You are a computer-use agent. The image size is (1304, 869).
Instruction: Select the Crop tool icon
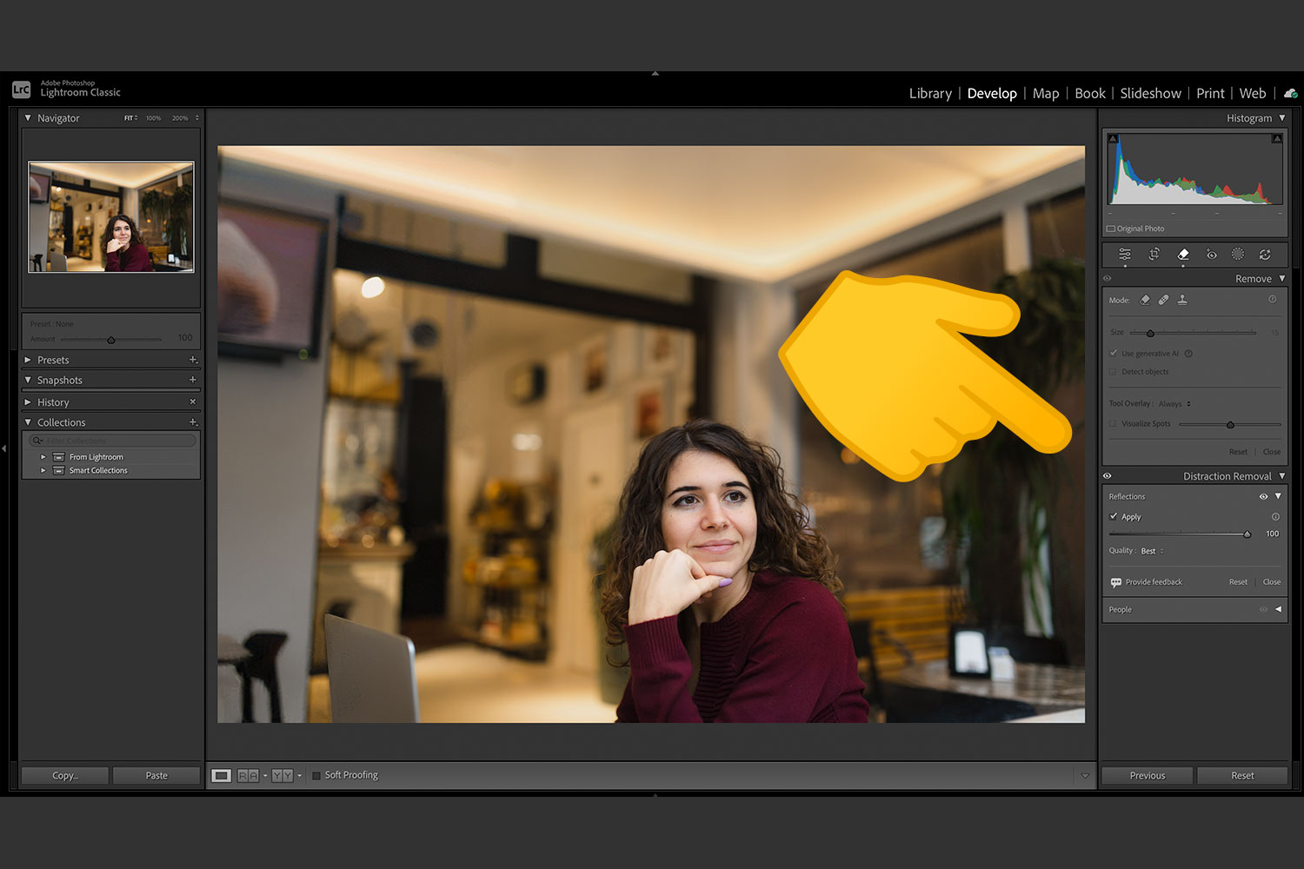(1154, 255)
